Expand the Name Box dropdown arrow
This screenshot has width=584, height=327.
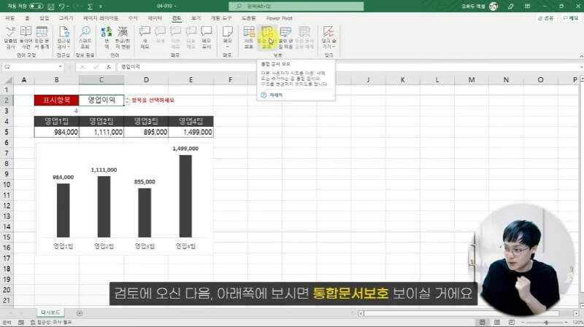(61, 67)
